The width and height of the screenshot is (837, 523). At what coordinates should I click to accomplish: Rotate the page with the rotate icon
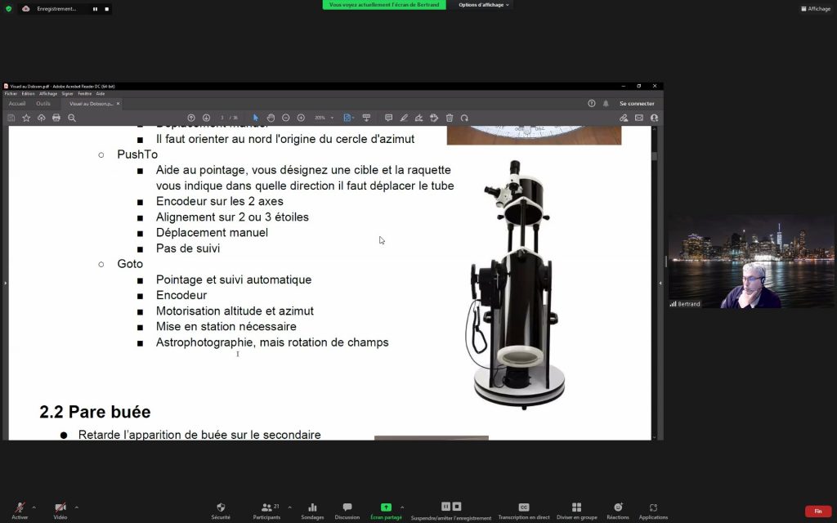tap(464, 118)
